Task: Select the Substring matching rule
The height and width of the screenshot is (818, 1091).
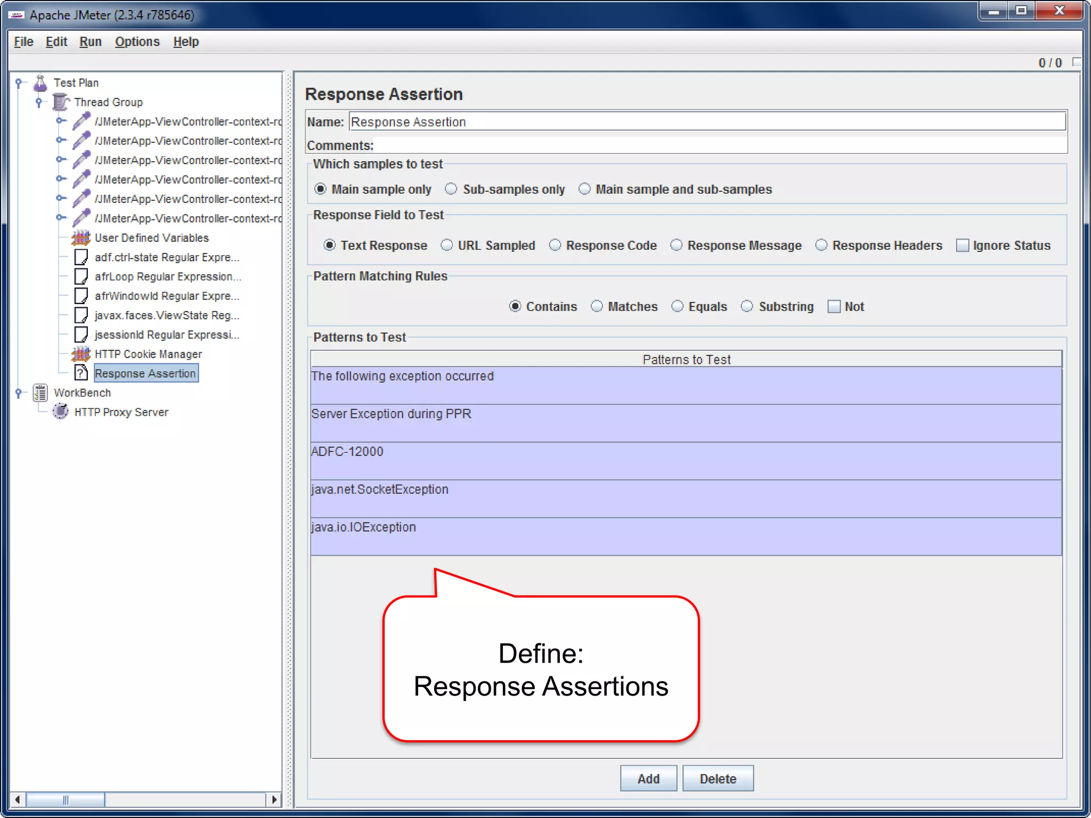Action: click(747, 306)
